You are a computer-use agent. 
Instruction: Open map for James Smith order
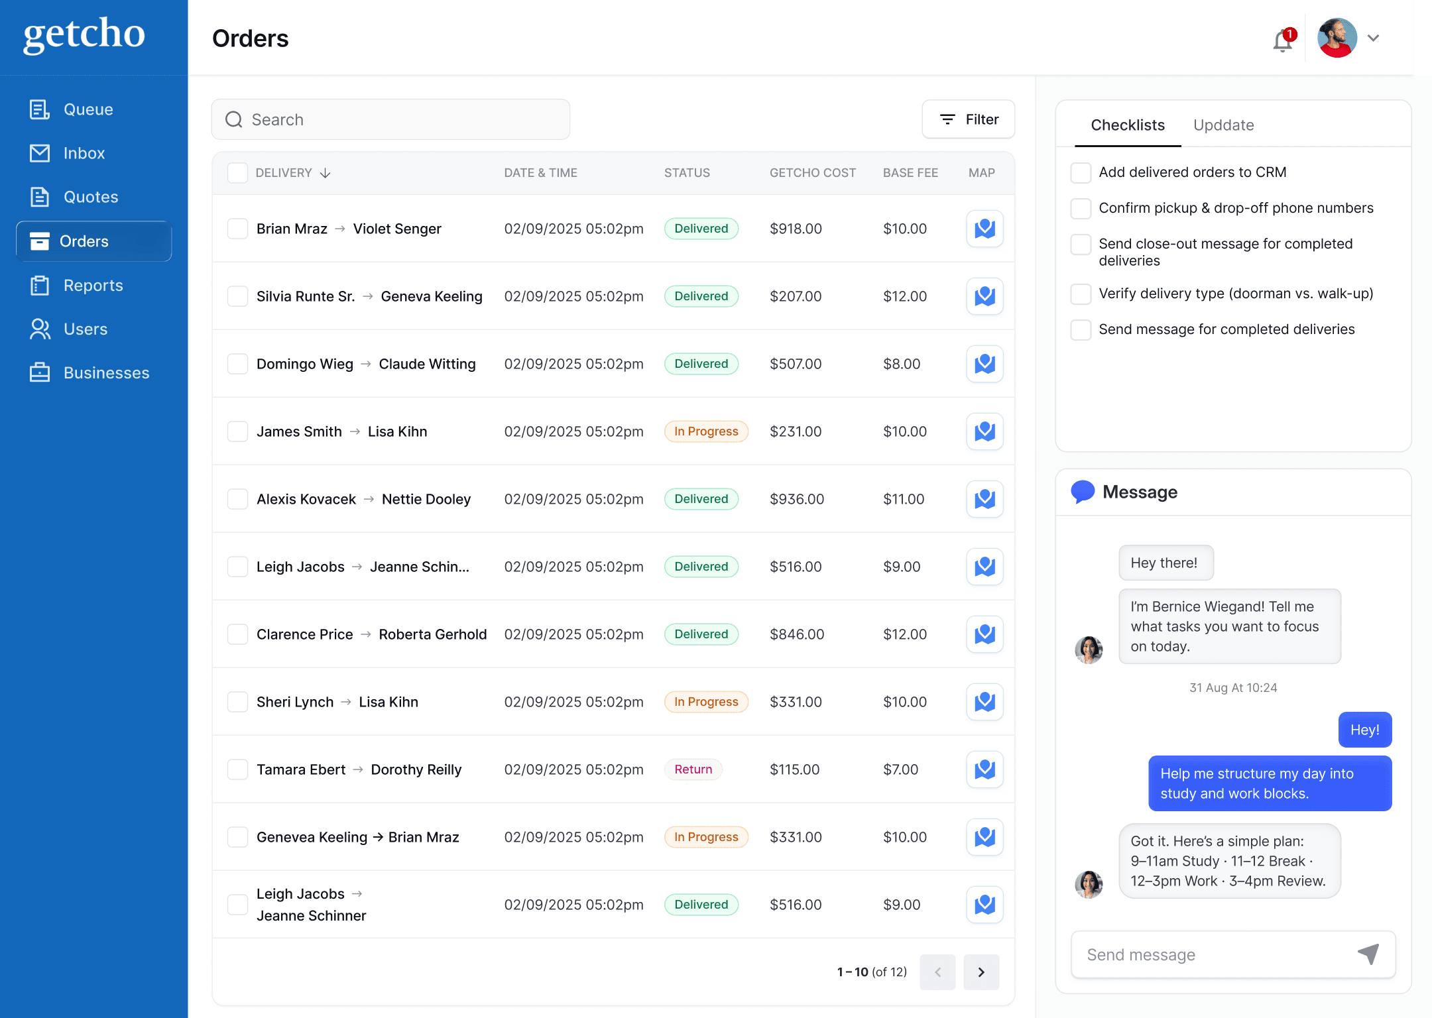coord(984,431)
